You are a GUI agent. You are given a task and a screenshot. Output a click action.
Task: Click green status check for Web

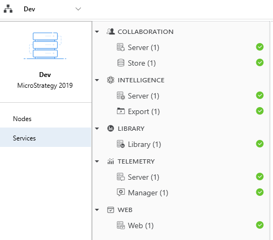[x=260, y=225]
